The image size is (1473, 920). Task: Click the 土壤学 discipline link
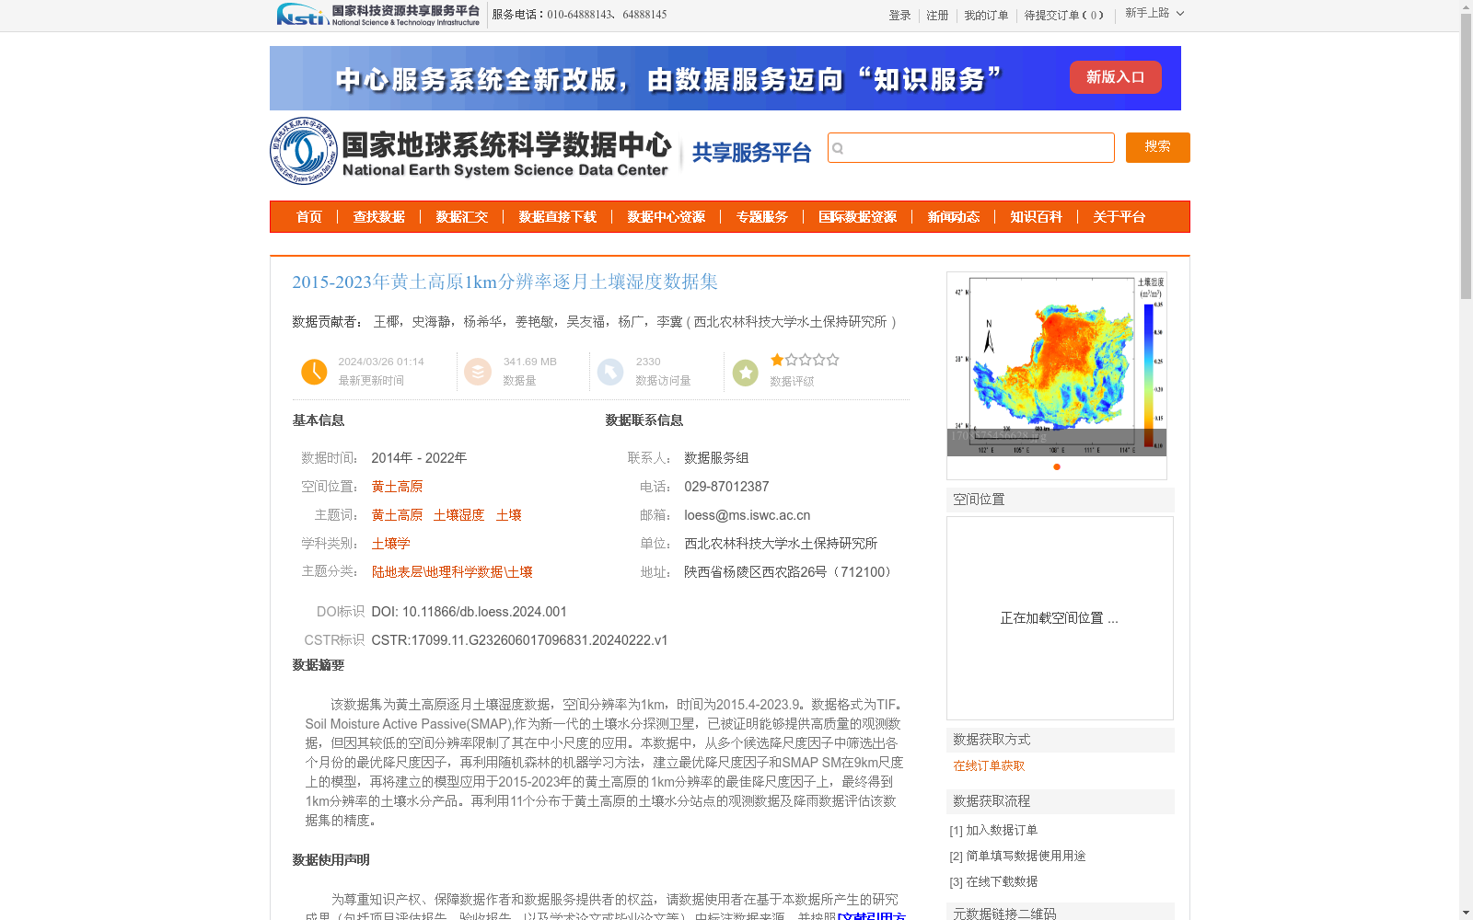(x=390, y=544)
